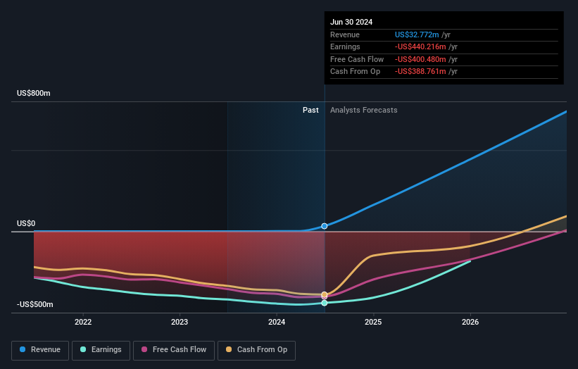Viewport: 578px width, 369px height.
Task: Click the Cash From Op label in tooltip
Action: [355, 72]
